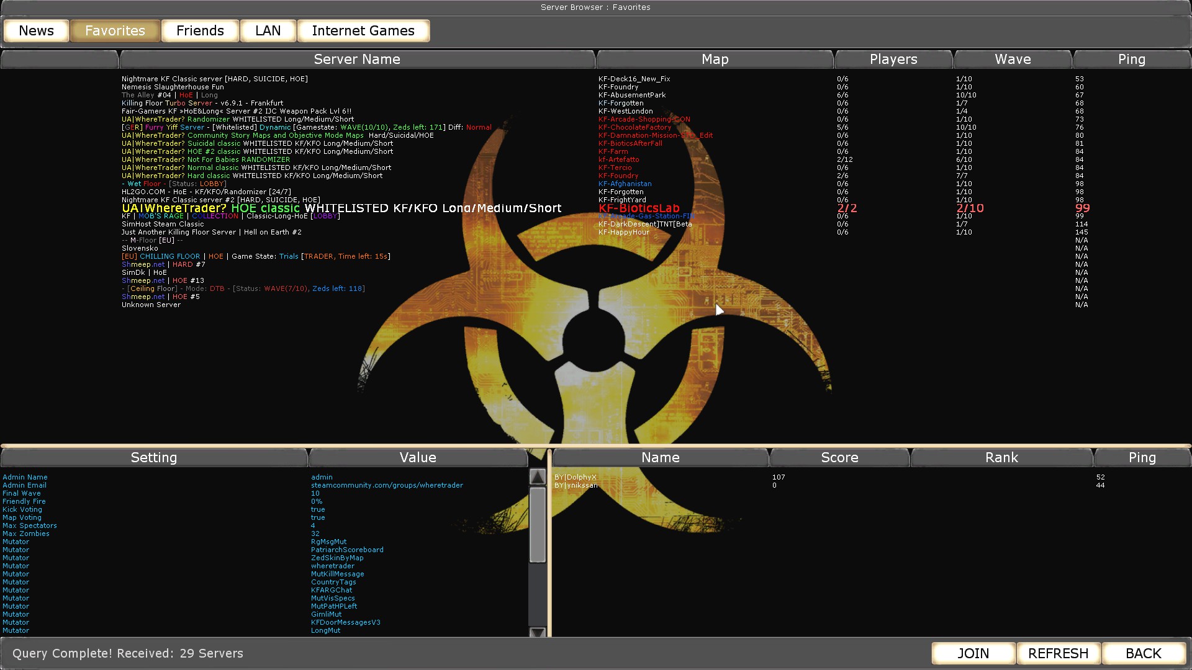Sort server list by the Ping header
Image resolution: width=1192 pixels, height=670 pixels.
(x=1132, y=60)
